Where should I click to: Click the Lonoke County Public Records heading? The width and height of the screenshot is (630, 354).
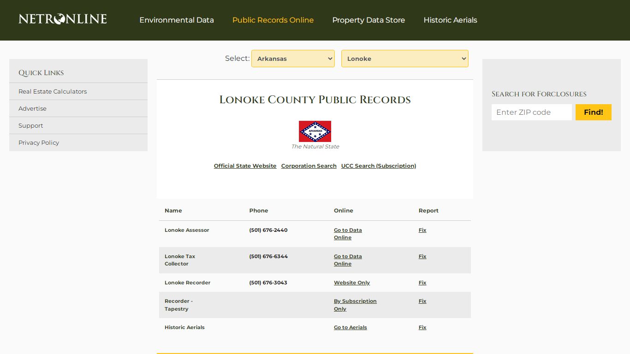[x=315, y=100]
